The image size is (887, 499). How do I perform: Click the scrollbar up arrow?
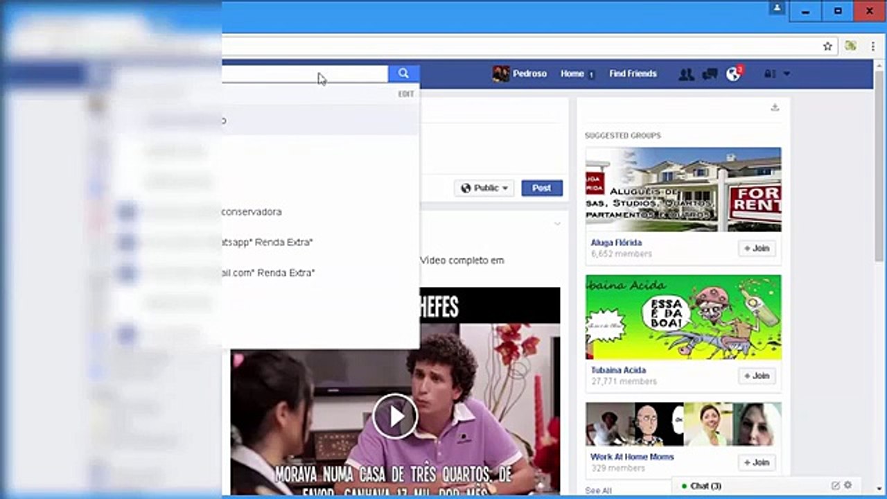coord(880,64)
